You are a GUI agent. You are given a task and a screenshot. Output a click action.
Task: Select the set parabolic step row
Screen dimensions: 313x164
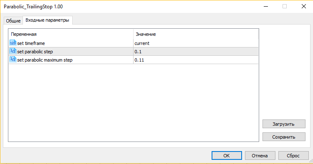tap(134, 52)
